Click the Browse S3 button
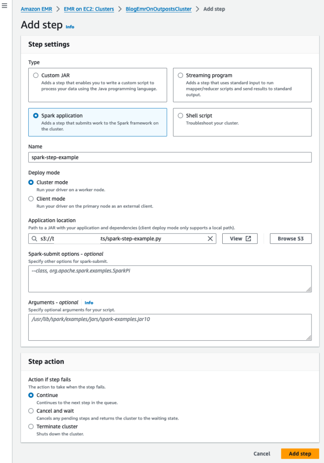The height and width of the screenshot is (463, 324). pos(291,239)
